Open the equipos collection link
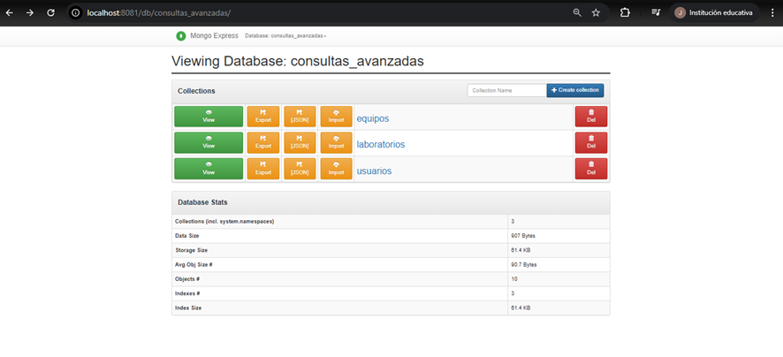783x357 pixels. point(373,118)
